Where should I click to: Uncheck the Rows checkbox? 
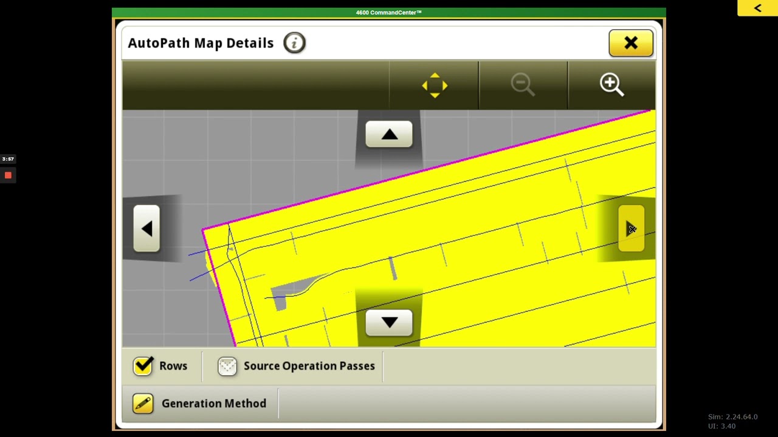point(143,366)
